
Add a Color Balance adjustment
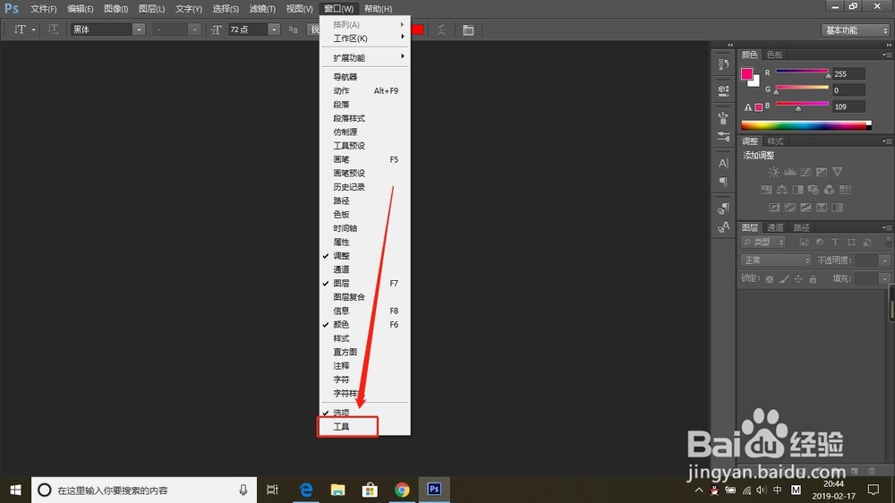782,190
